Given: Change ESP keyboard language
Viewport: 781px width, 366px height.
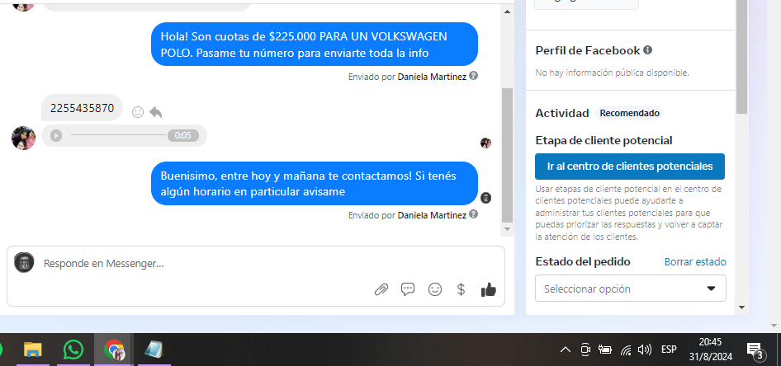Looking at the screenshot, I should tap(669, 350).
